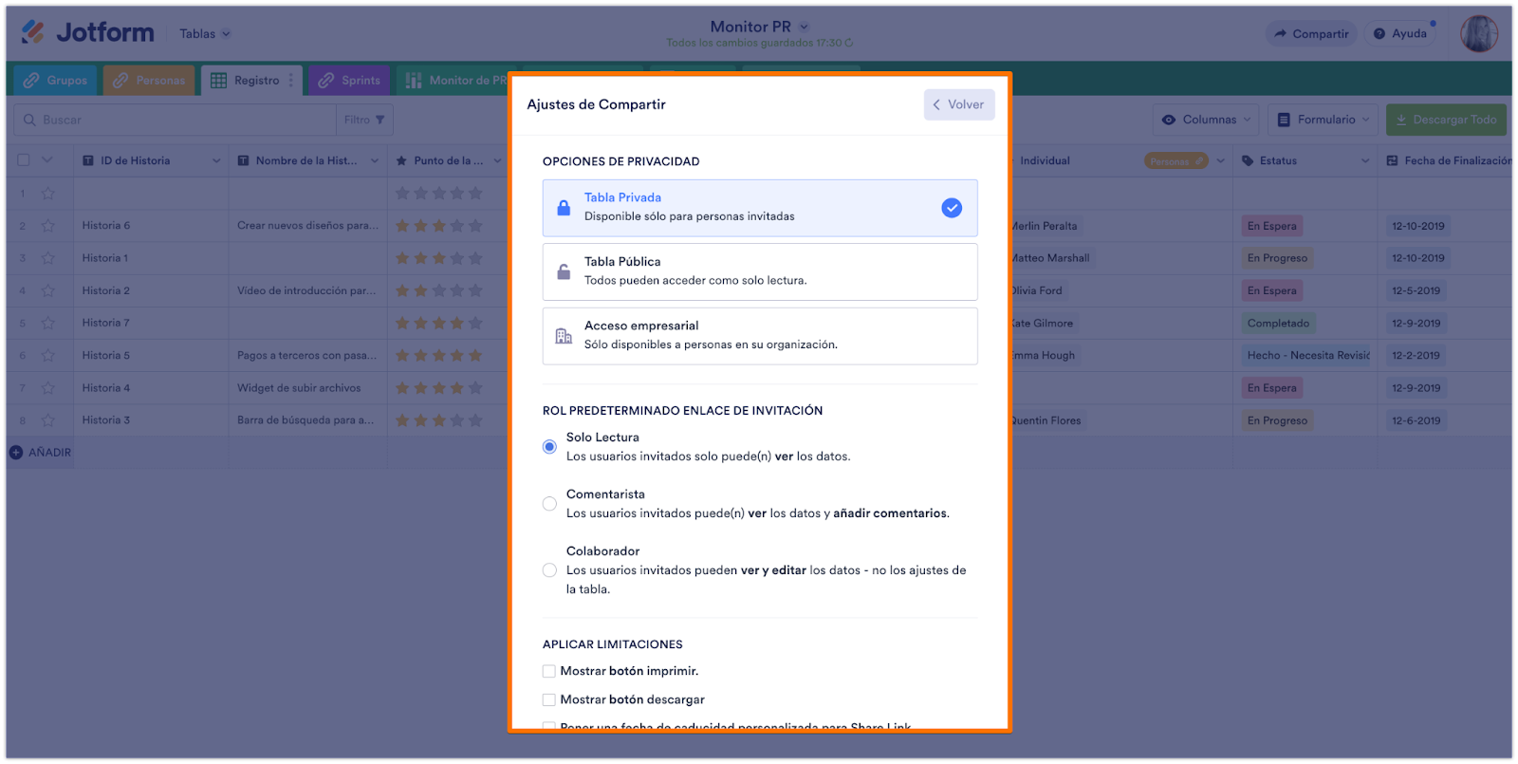The height and width of the screenshot is (764, 1518).
Task: Click the '12-5-2019' date cell
Action: pyautogui.click(x=1416, y=291)
